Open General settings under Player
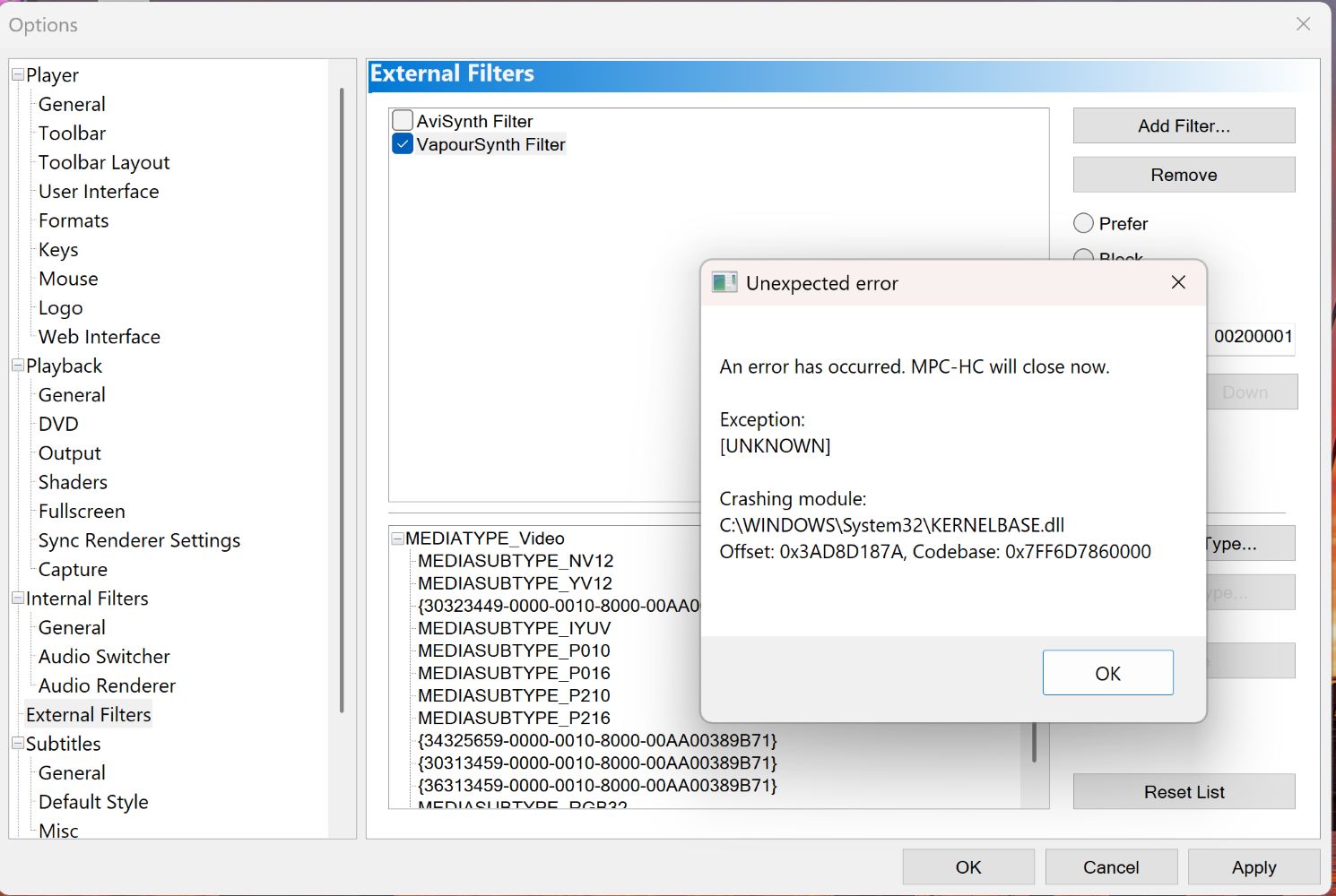Screen dimensions: 1336x896 pyautogui.click(x=72, y=104)
